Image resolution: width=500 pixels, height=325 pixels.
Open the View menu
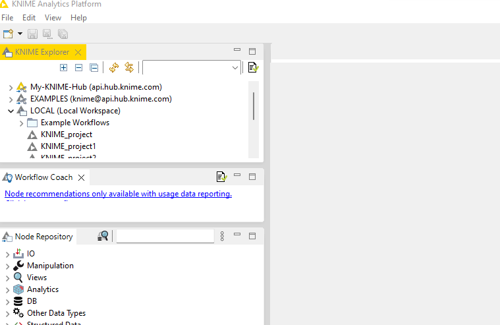coord(53,18)
